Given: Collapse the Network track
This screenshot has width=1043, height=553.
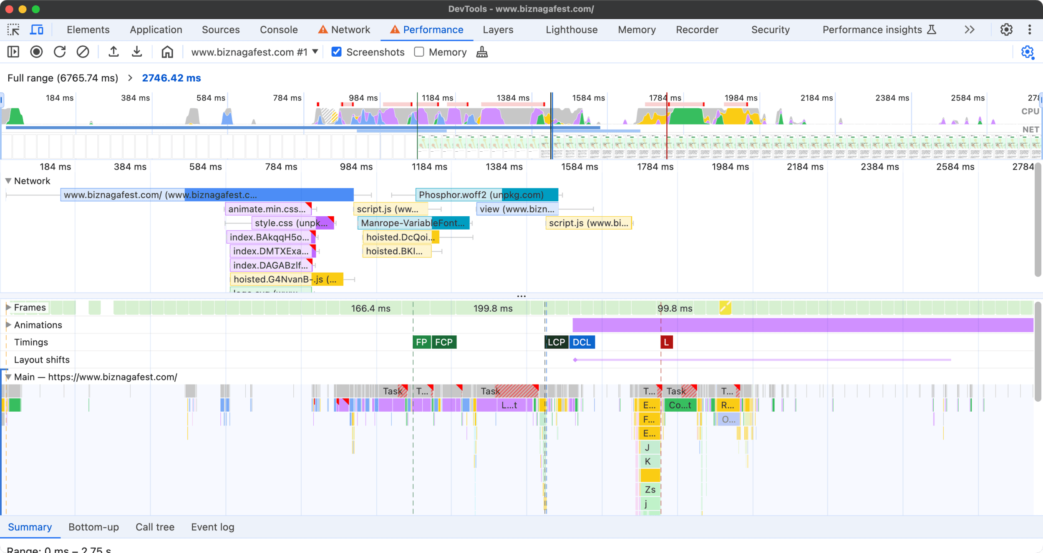Looking at the screenshot, I should click(8, 181).
